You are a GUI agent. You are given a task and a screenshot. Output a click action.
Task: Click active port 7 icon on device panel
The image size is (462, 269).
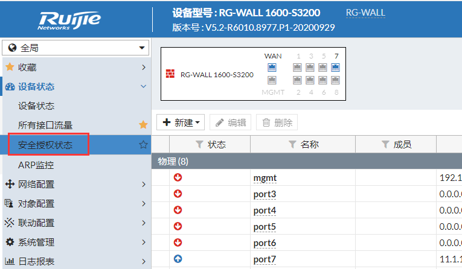click(335, 68)
